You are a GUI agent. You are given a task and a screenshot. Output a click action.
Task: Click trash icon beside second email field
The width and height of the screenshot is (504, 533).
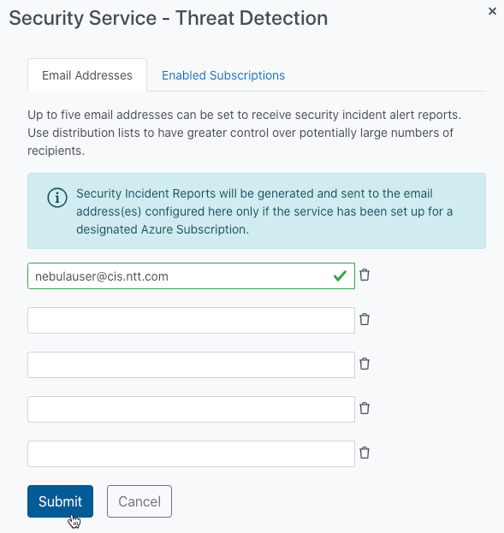point(365,319)
